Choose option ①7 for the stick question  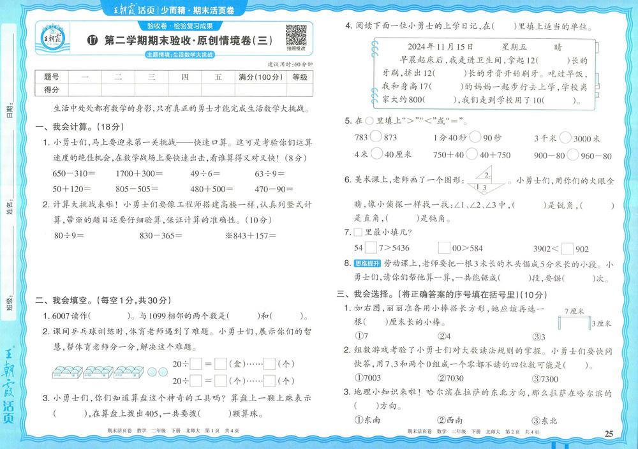coord(361,336)
